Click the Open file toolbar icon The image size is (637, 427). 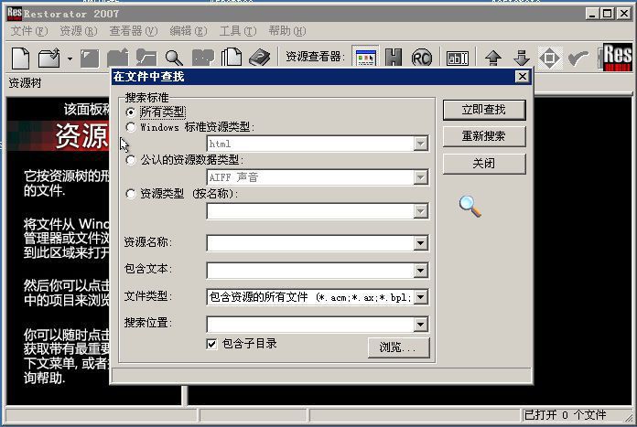pos(49,58)
